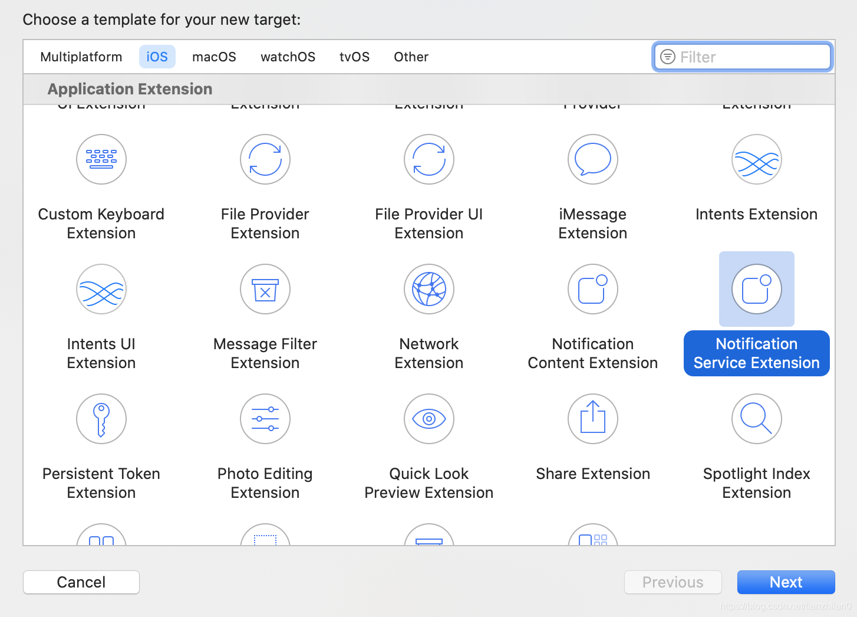Click the Custom Keyboard Extension label

(101, 224)
